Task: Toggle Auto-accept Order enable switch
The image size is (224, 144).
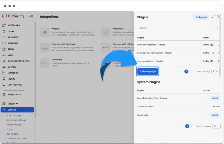Action: pyautogui.click(x=212, y=61)
